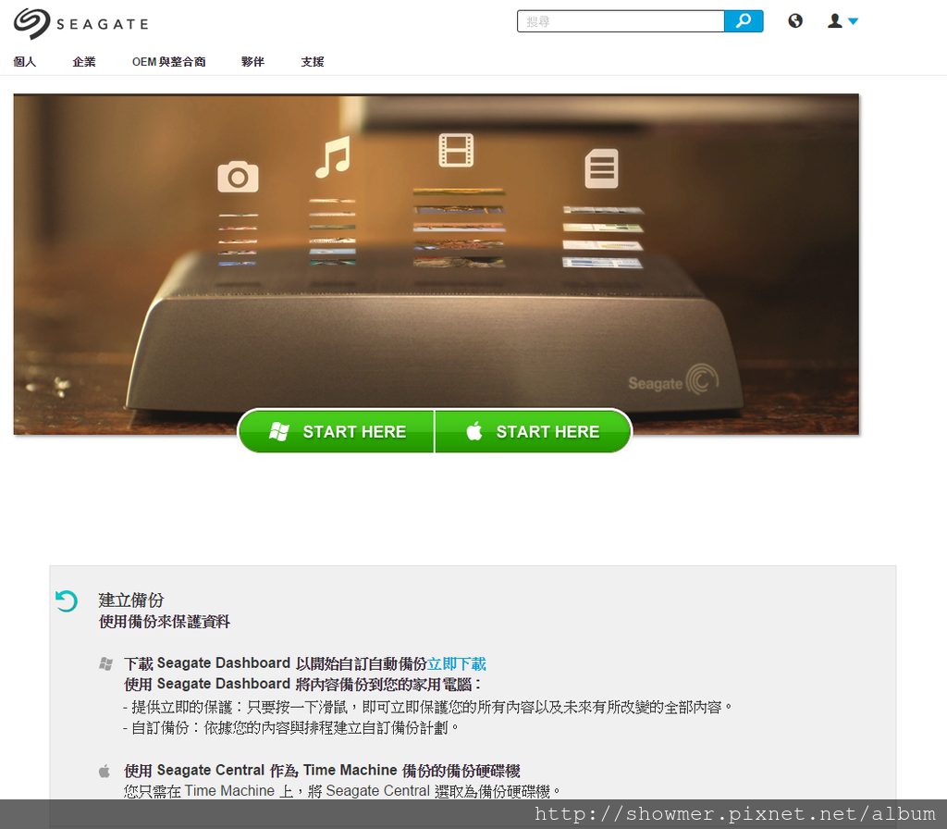Click the 建立備份 heading
Screen dimensions: 947x829
click(x=131, y=600)
